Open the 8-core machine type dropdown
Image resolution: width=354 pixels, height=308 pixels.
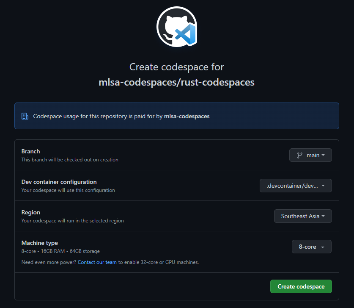(x=312, y=247)
